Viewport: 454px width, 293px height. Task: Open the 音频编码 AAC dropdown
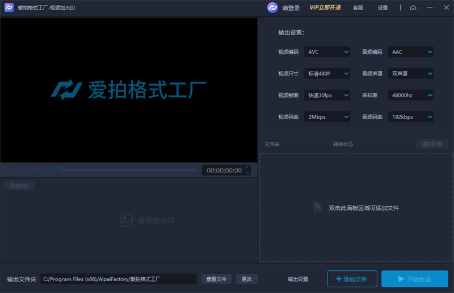tap(411, 52)
